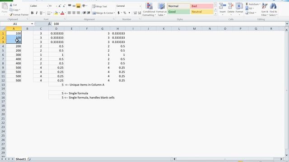289x162 pixels.
Task: Click the horizontal scrollbar right arrow
Action: (281, 159)
